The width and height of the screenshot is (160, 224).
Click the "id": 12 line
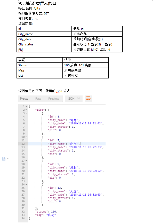click(x=55, y=188)
